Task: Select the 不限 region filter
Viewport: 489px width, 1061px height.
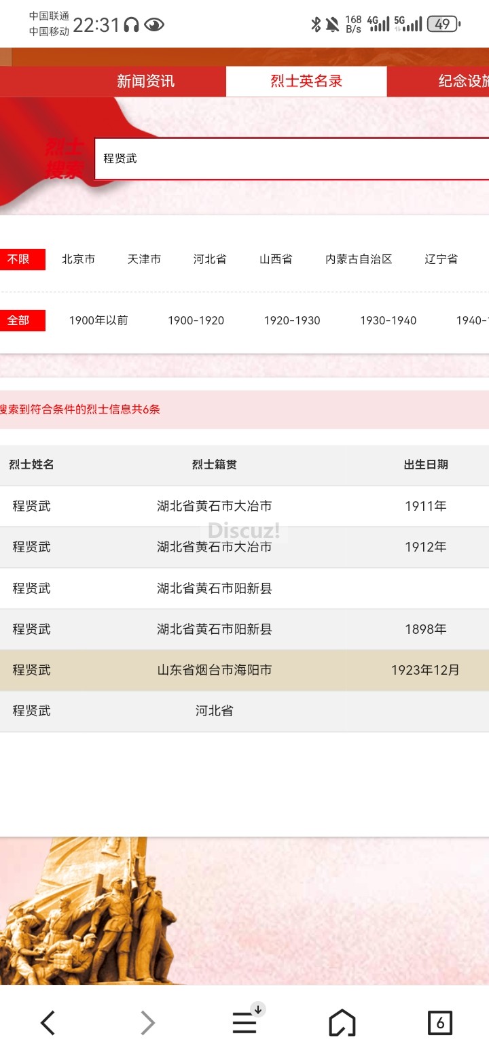Action: click(22, 259)
